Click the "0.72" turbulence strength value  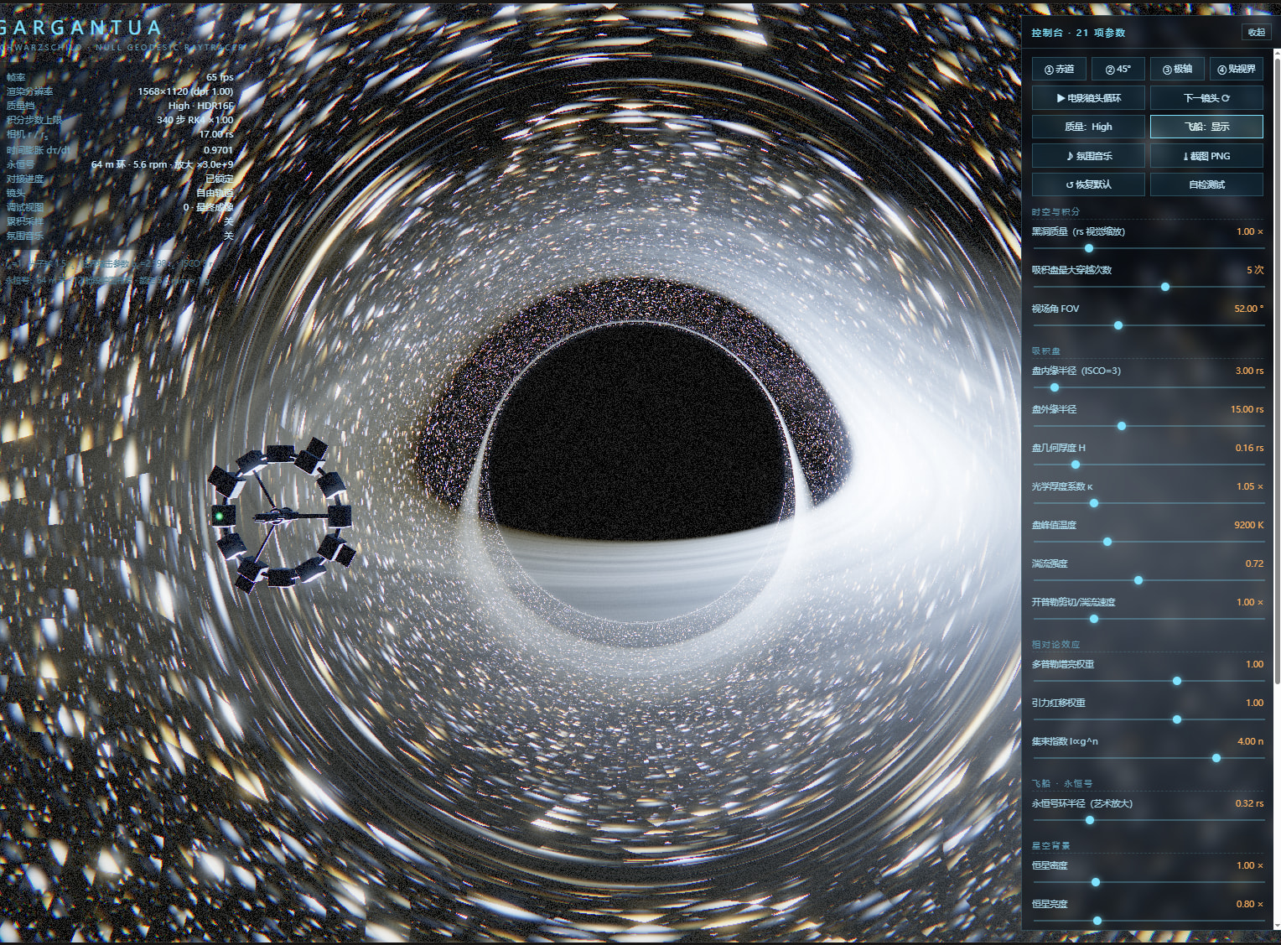click(x=1254, y=563)
